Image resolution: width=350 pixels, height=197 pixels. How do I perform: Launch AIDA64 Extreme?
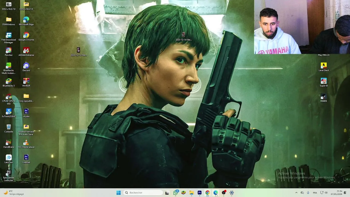[26, 52]
